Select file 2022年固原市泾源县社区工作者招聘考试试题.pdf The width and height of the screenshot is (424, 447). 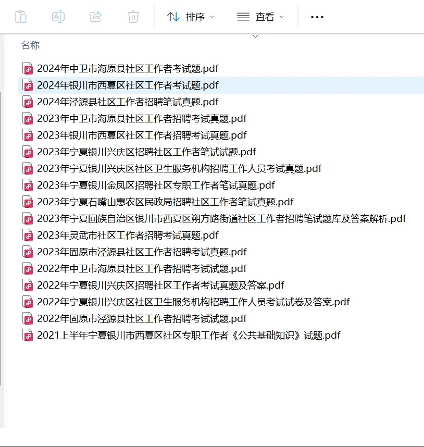(142, 318)
